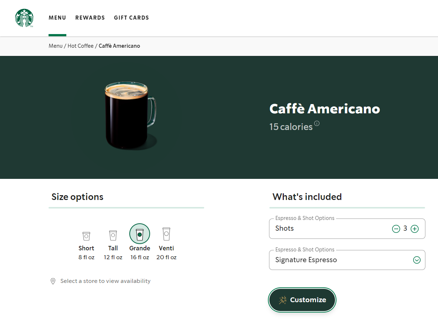
Task: Click the 15 calories text
Action: tap(291, 127)
